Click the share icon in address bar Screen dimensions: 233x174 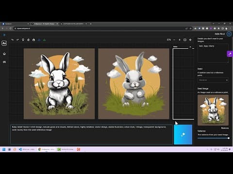click(186, 29)
